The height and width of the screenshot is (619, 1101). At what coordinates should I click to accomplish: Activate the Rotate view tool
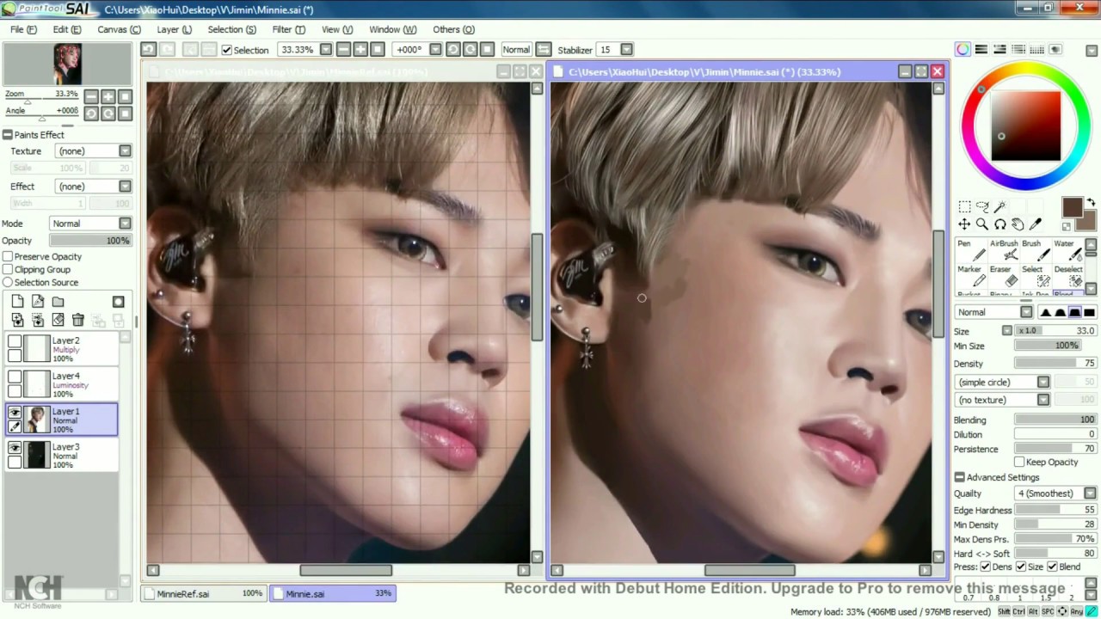coord(1000,224)
